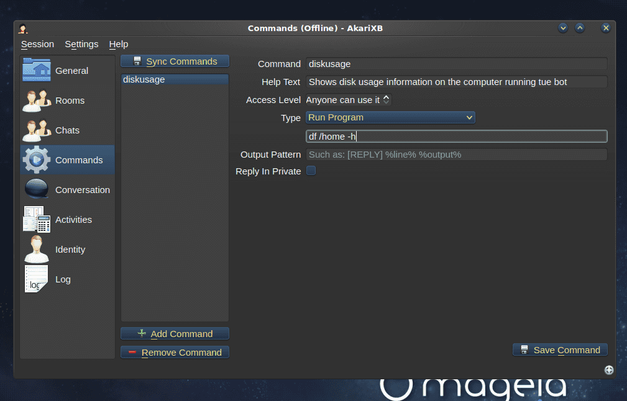
Task: Open the Type dropdown showing Run Program
Action: coord(390,117)
